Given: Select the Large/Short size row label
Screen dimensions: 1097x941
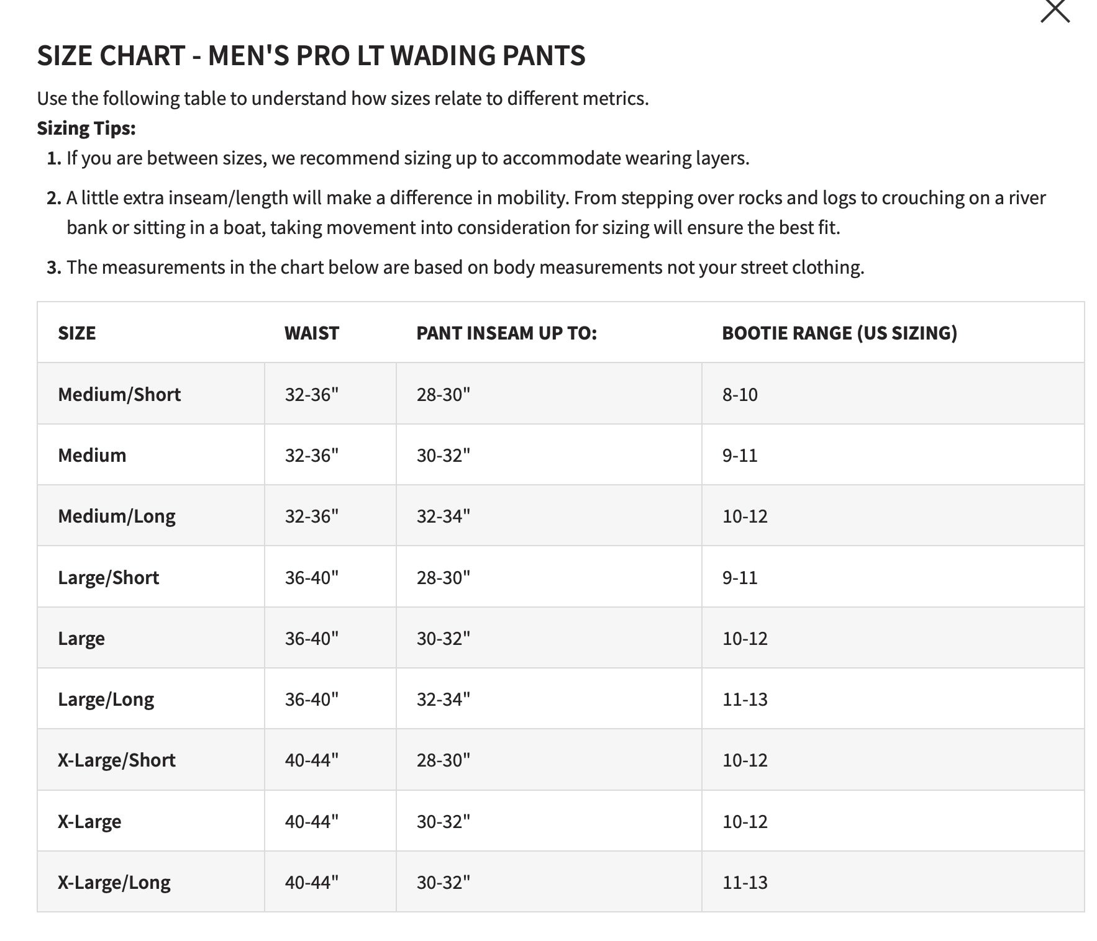Looking at the screenshot, I should tap(109, 577).
